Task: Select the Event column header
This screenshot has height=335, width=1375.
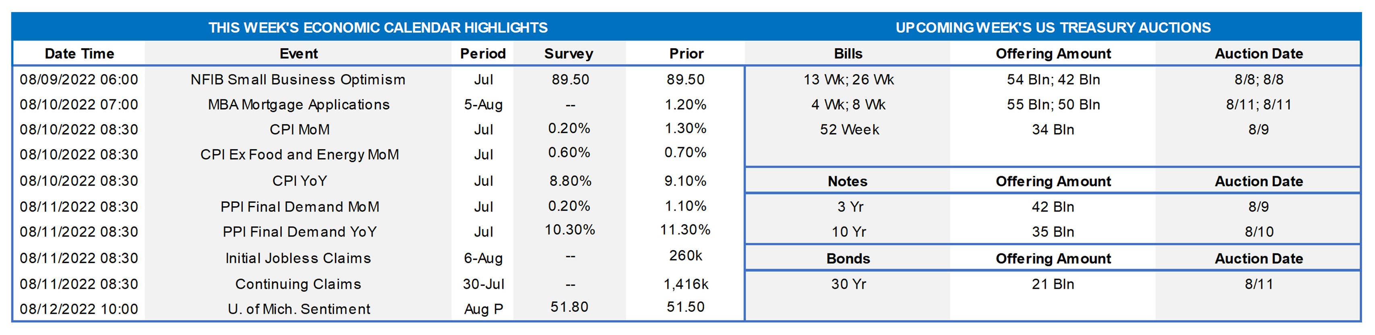Action: [x=298, y=54]
